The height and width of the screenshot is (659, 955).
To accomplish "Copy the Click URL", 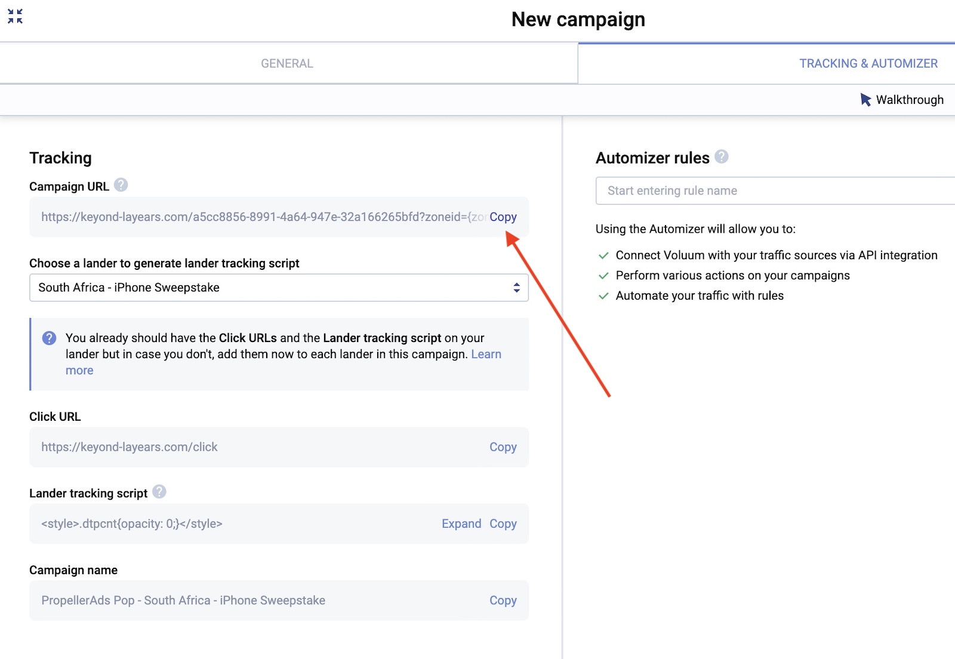I will tap(503, 447).
